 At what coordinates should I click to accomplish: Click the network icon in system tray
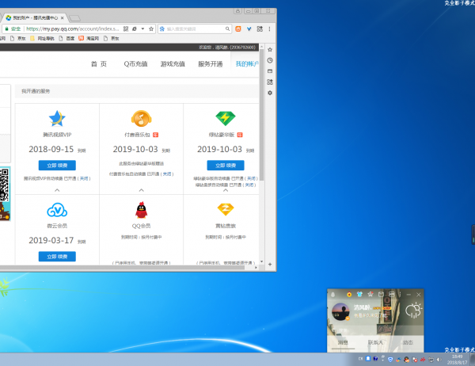click(x=431, y=360)
